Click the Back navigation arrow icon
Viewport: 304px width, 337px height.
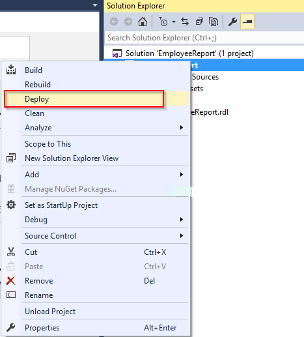tap(114, 22)
